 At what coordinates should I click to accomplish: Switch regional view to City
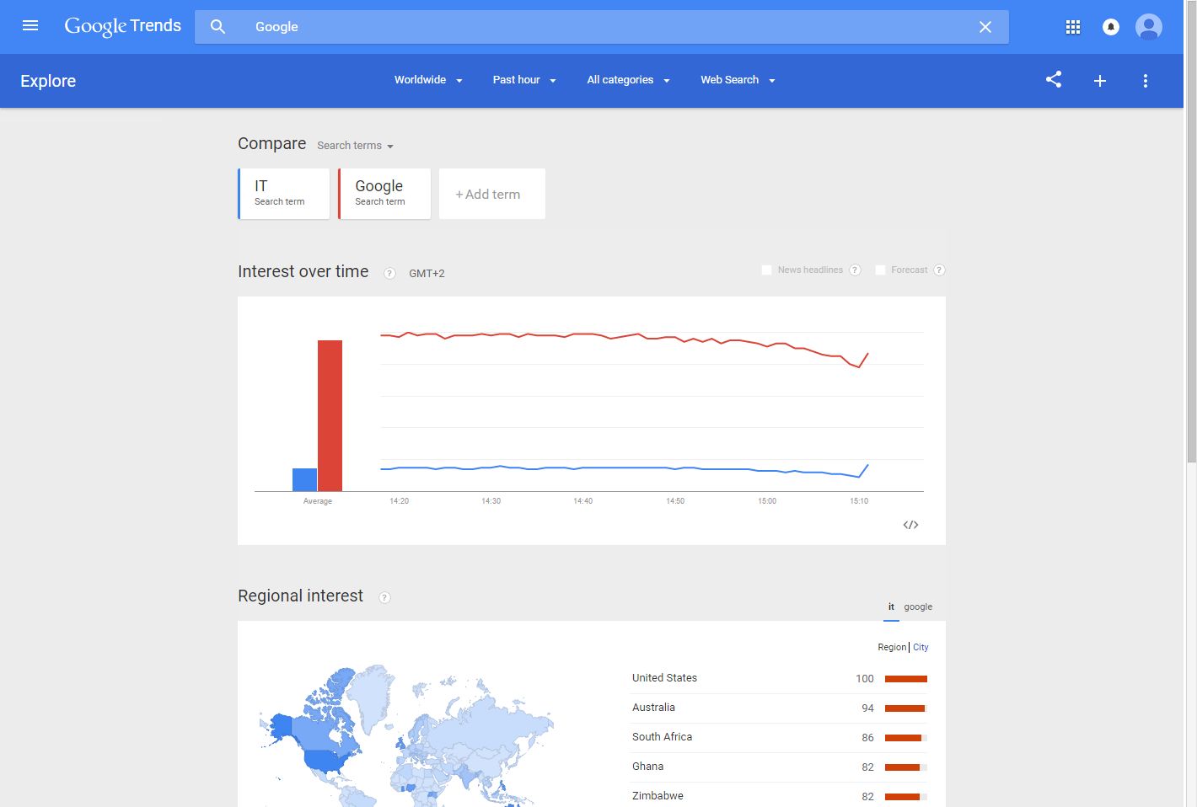pos(921,647)
